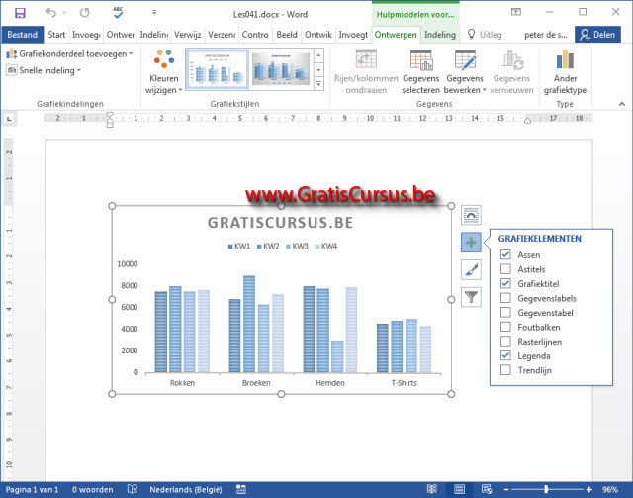The image size is (633, 498).
Task: Switch to Print Layout view icon
Action: [459, 489]
